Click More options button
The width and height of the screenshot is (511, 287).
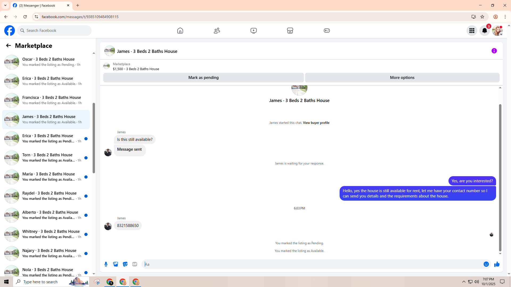click(x=402, y=78)
